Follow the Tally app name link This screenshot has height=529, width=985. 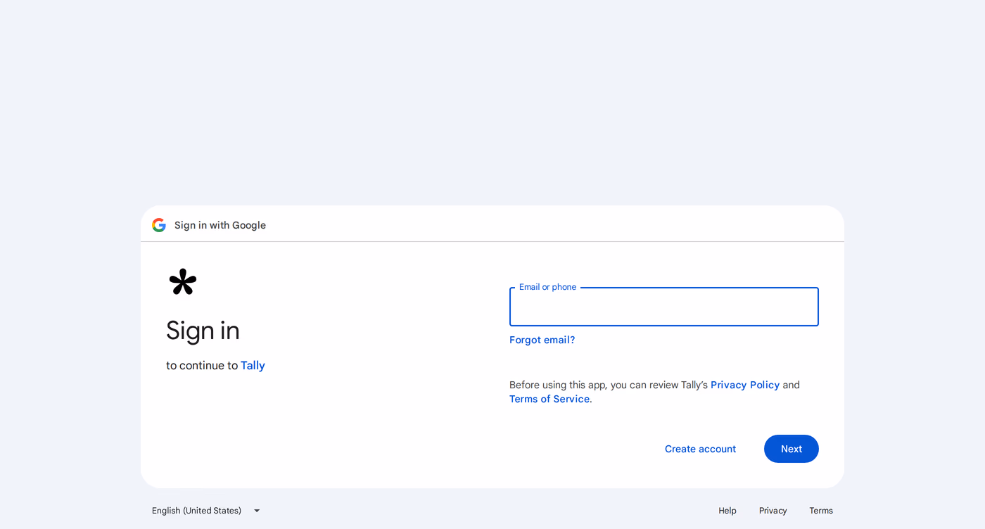click(253, 365)
